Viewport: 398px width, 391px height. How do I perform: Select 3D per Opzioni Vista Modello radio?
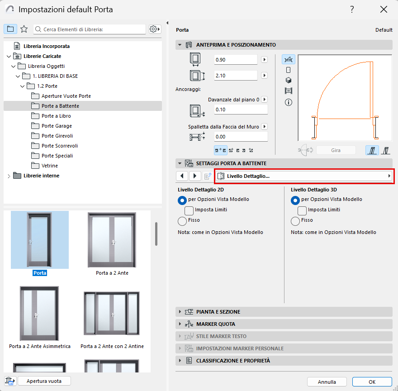pyautogui.click(x=295, y=200)
